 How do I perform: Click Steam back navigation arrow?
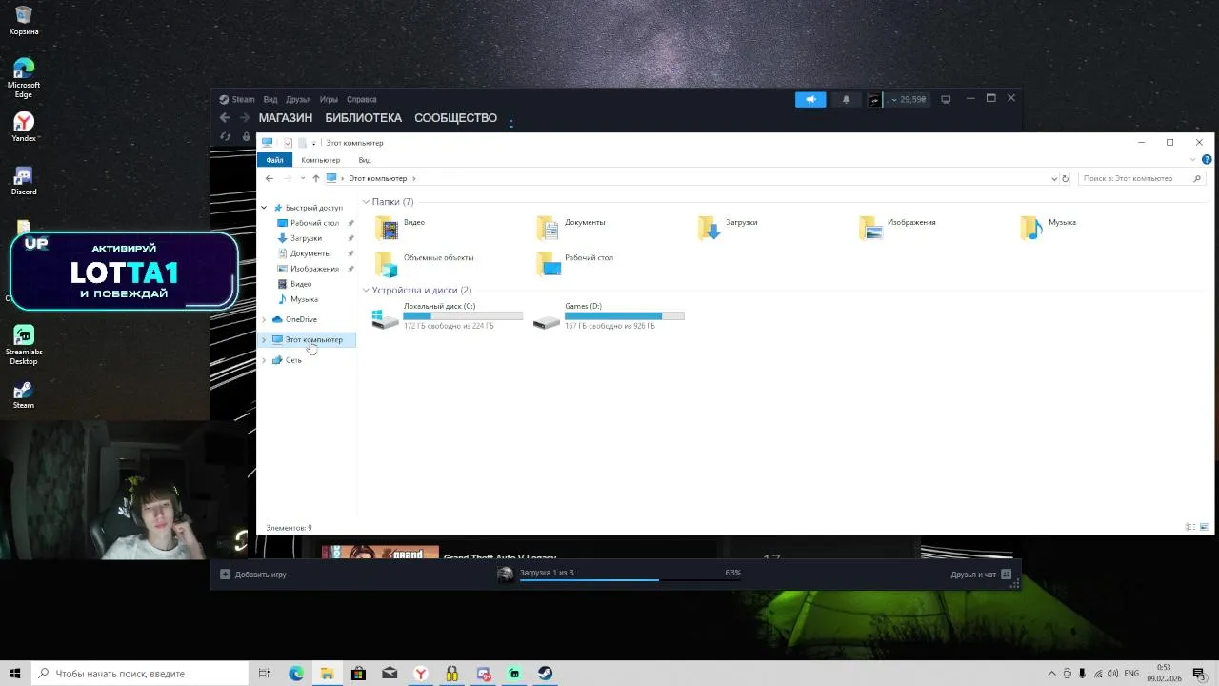224,118
